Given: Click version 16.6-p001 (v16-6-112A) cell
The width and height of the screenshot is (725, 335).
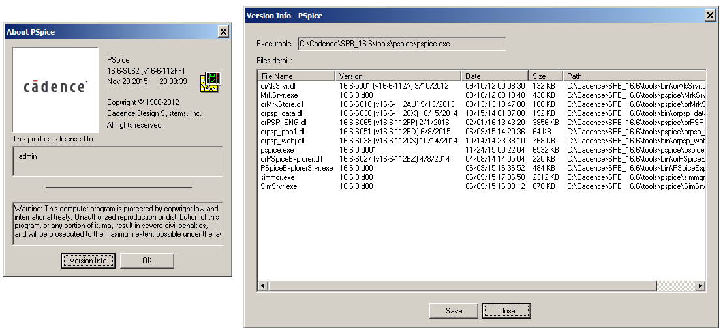Looking at the screenshot, I should (394, 86).
